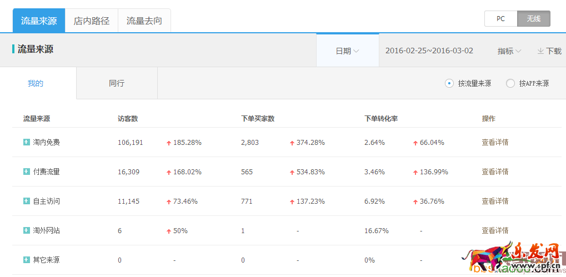
Task: Switch to 无线 view toggle
Action: [x=533, y=19]
